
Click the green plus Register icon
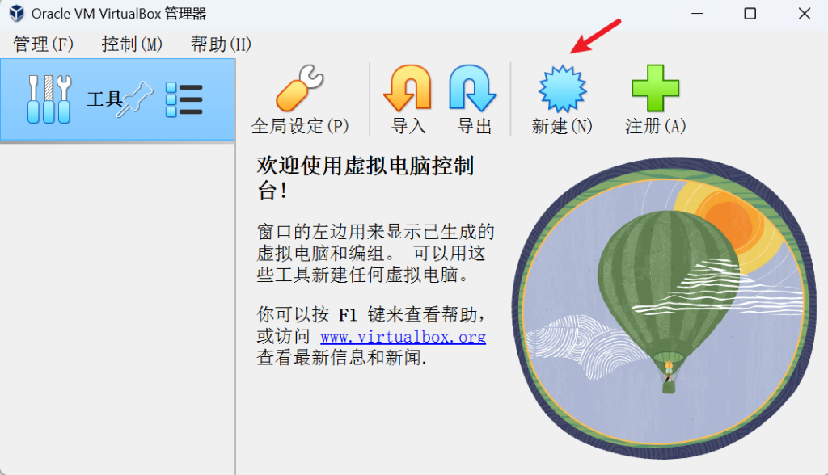pyautogui.click(x=655, y=88)
